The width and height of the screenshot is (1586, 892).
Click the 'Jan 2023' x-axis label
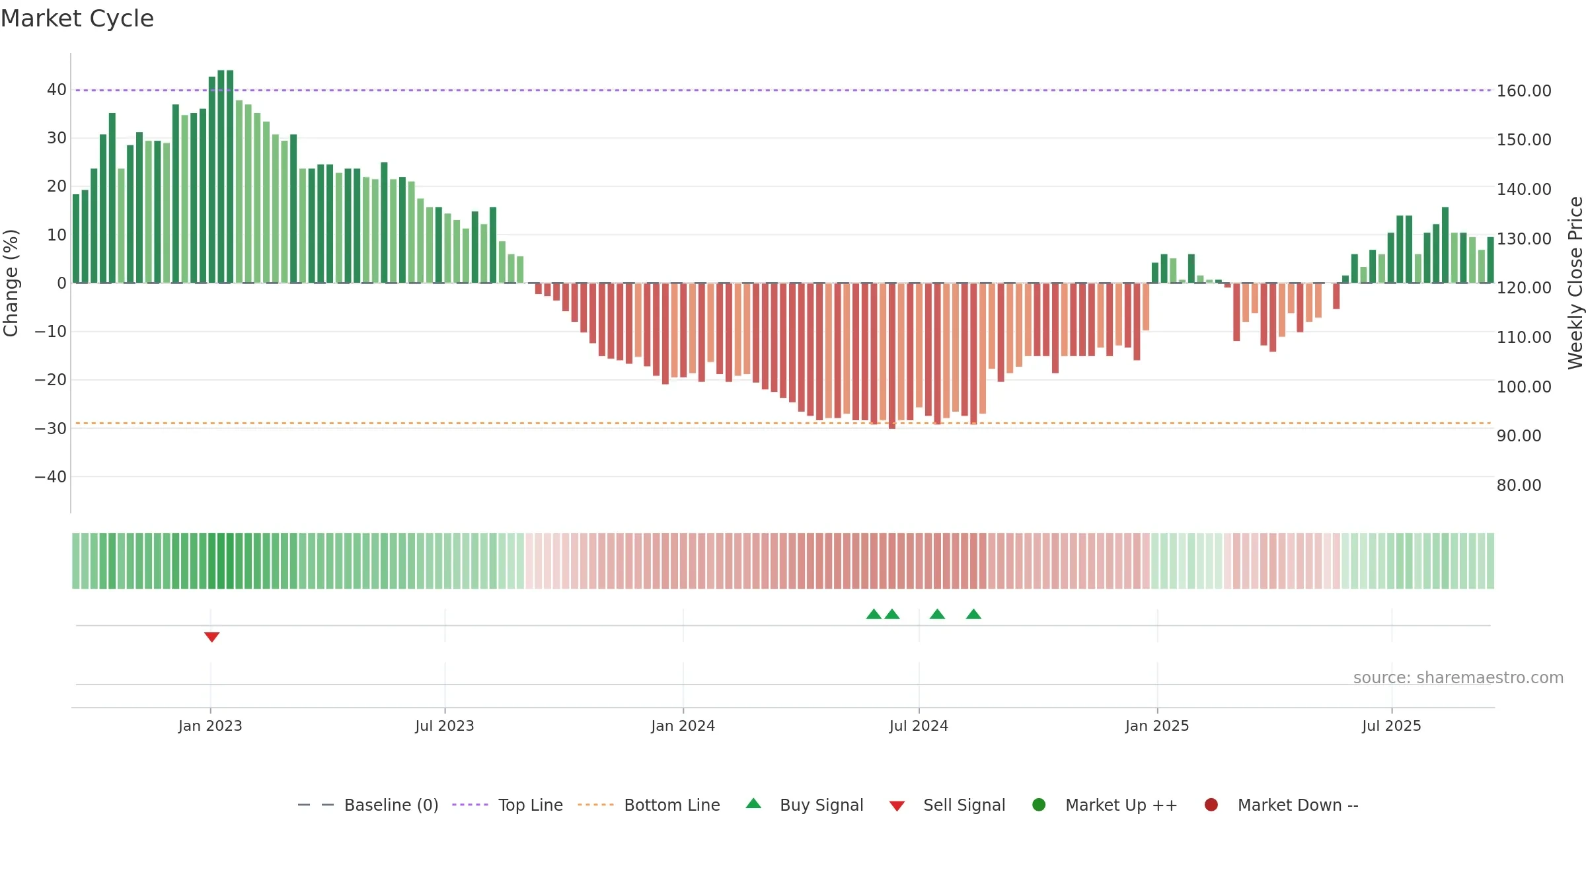click(210, 725)
